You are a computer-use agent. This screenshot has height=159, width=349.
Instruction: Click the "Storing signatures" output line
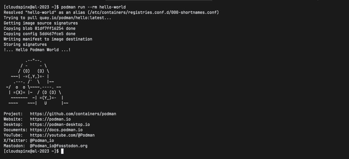(x=25, y=44)
